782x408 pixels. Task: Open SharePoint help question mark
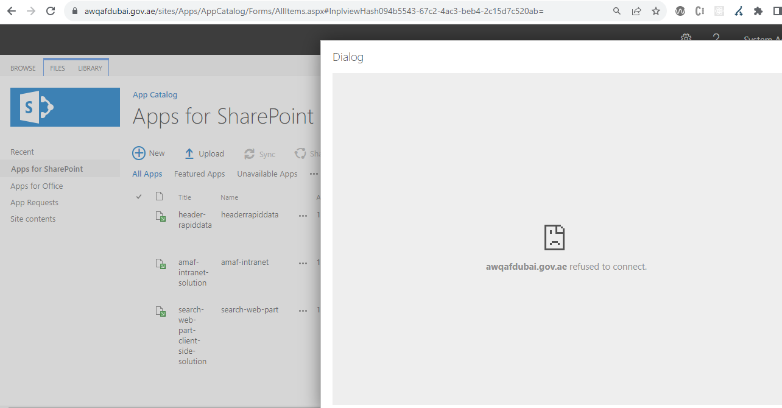pos(716,38)
